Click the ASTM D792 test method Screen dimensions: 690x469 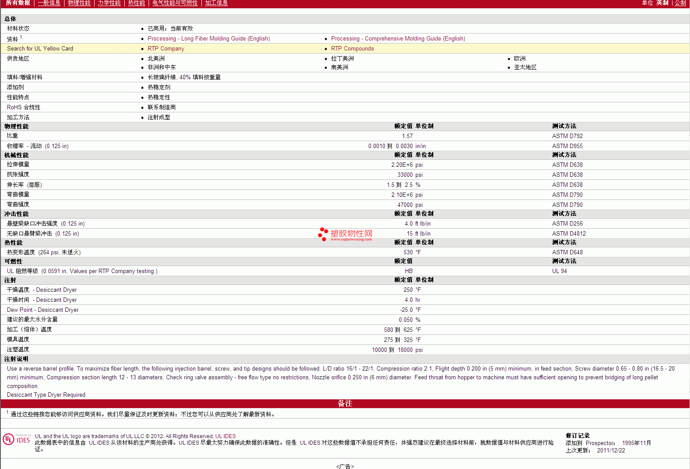568,136
